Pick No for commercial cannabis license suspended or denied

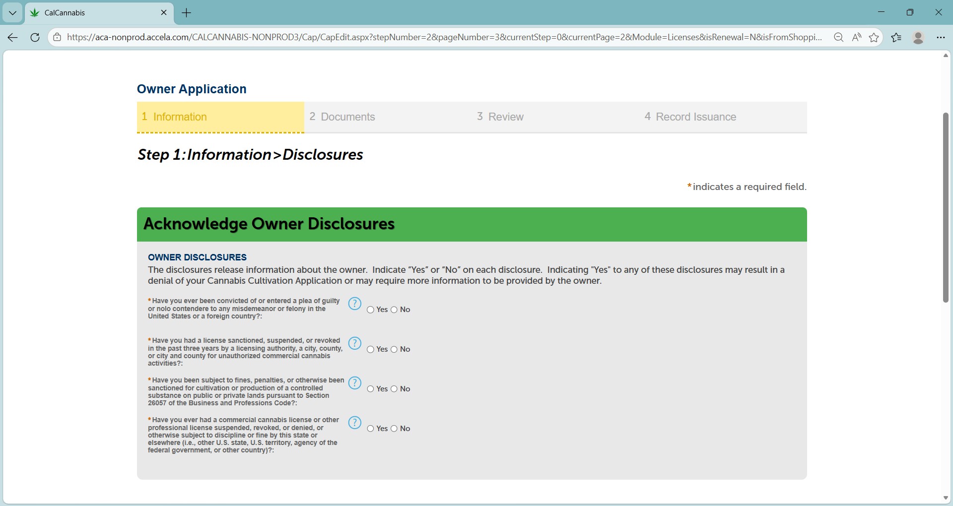(394, 429)
